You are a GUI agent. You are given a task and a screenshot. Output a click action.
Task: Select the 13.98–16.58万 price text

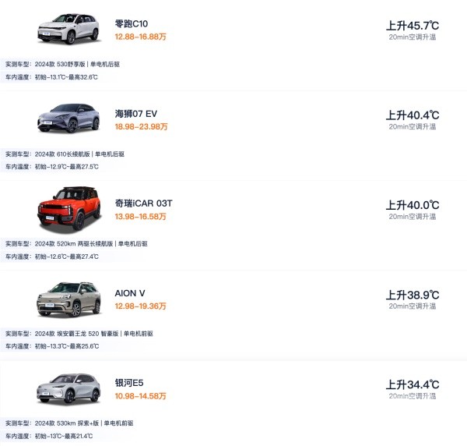click(140, 216)
